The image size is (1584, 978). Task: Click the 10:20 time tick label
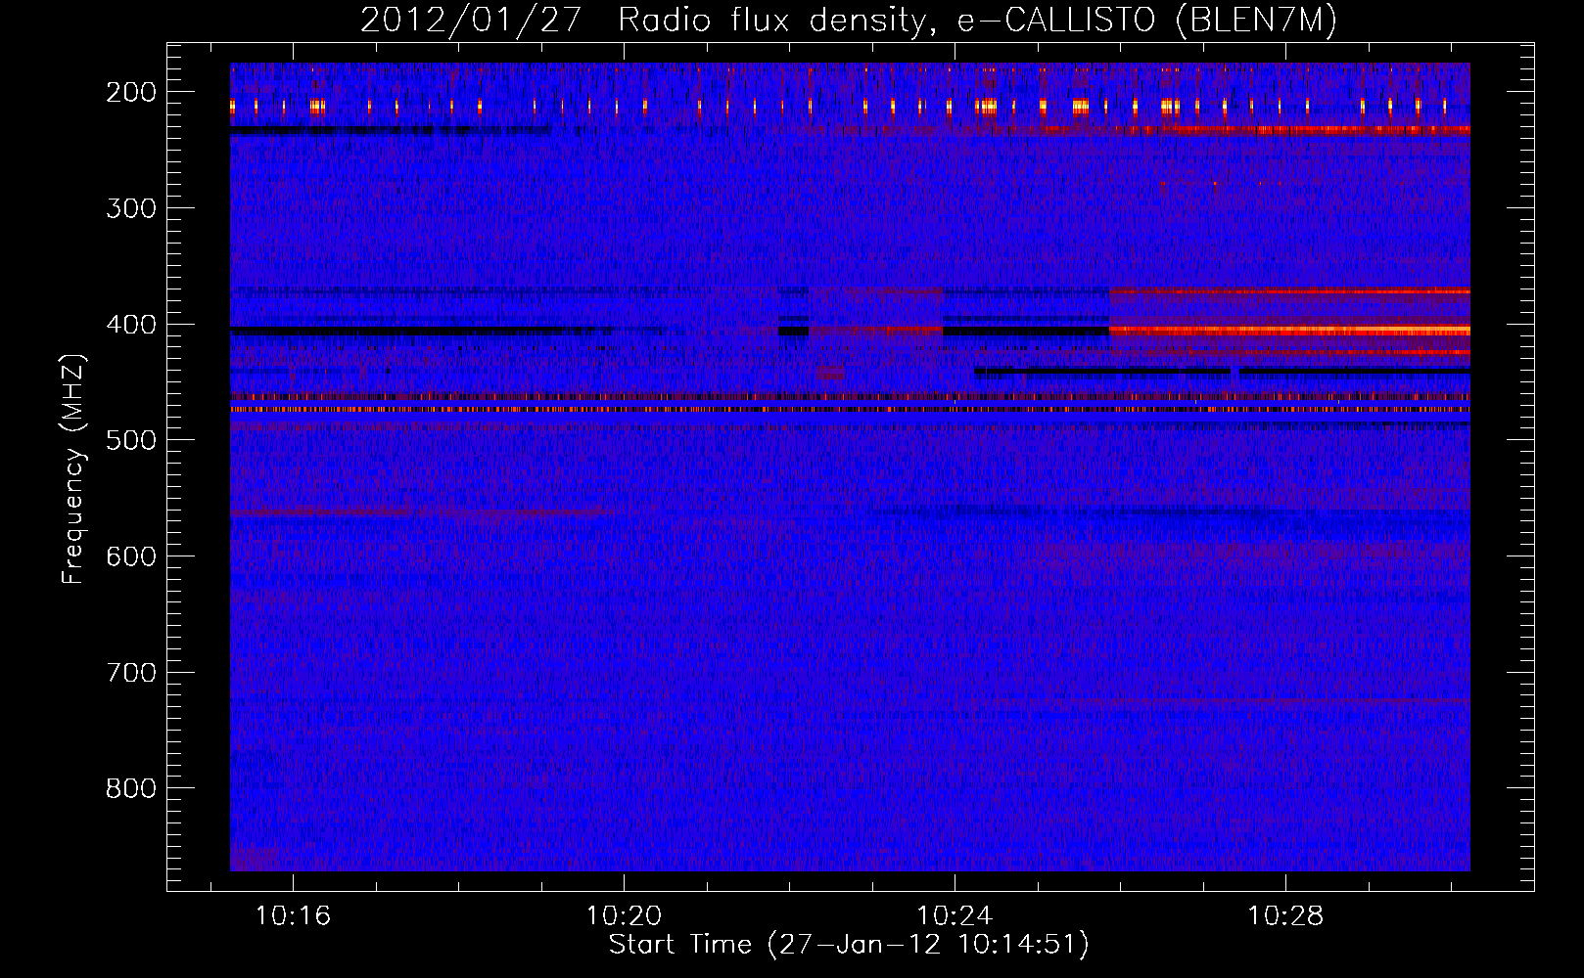(x=624, y=916)
